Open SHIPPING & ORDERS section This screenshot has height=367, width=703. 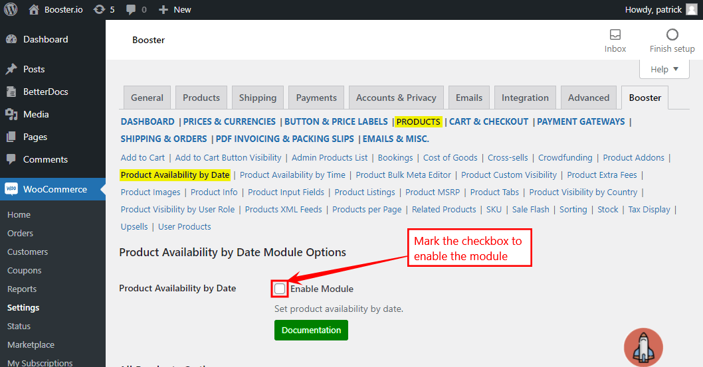pyautogui.click(x=163, y=139)
